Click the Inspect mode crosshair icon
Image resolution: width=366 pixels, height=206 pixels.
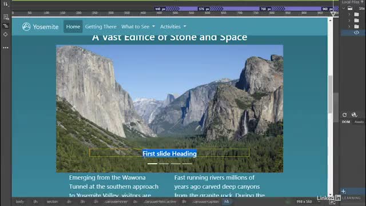6,34
